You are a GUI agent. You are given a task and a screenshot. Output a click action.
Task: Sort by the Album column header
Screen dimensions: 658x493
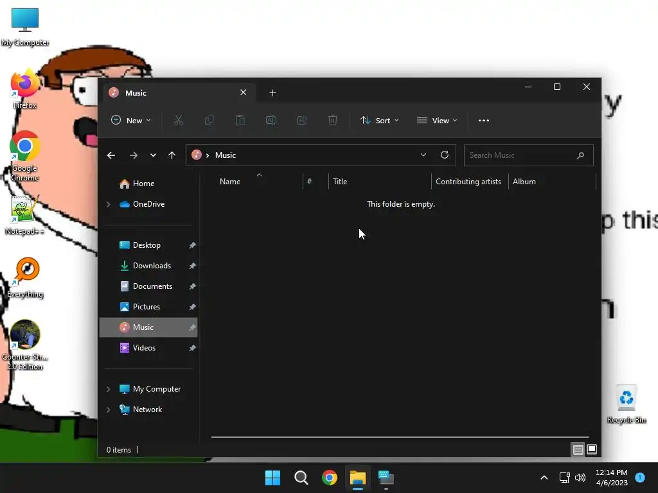tap(552, 182)
